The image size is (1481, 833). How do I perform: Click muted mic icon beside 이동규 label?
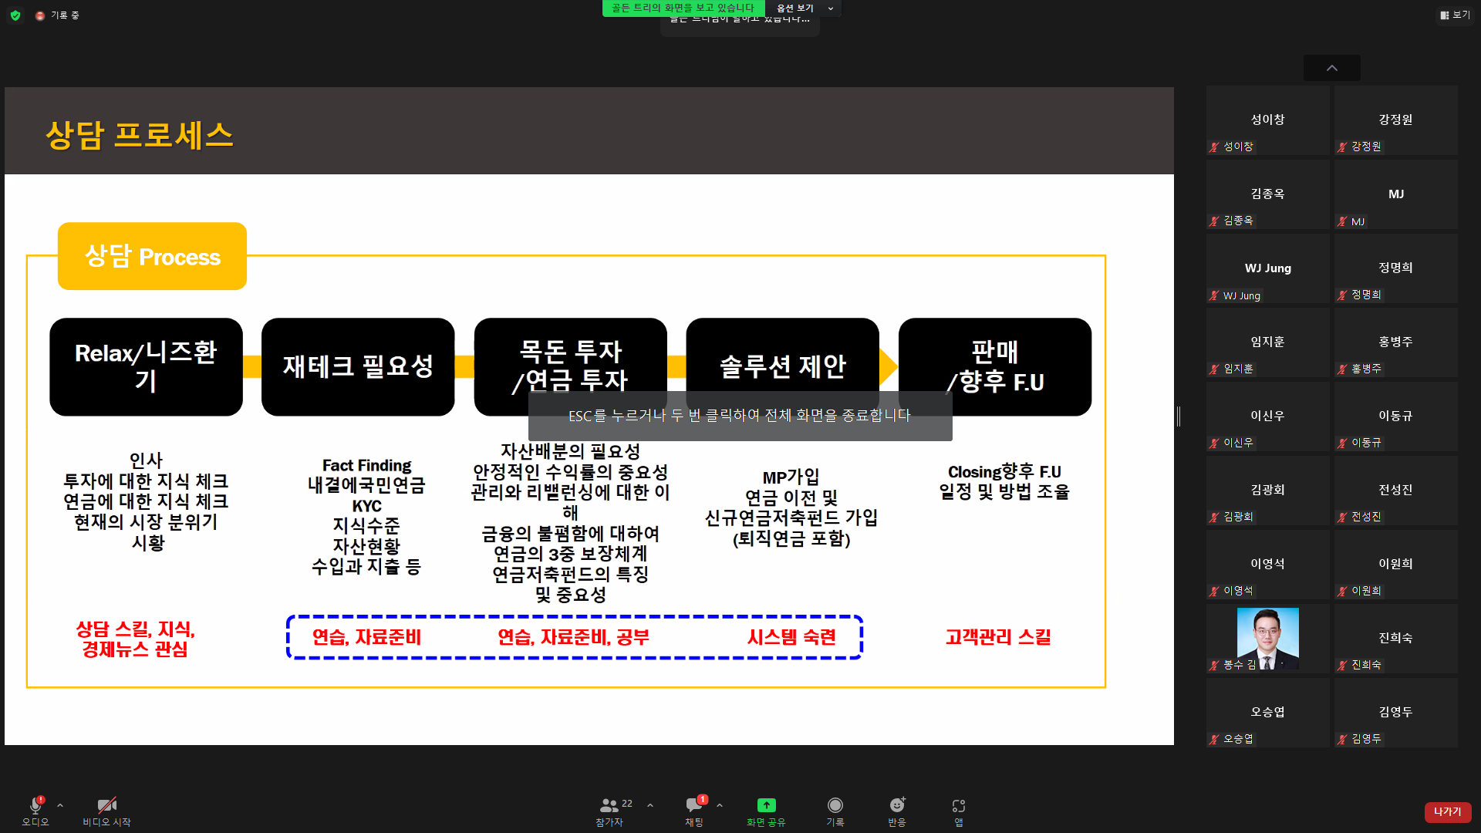point(1343,443)
